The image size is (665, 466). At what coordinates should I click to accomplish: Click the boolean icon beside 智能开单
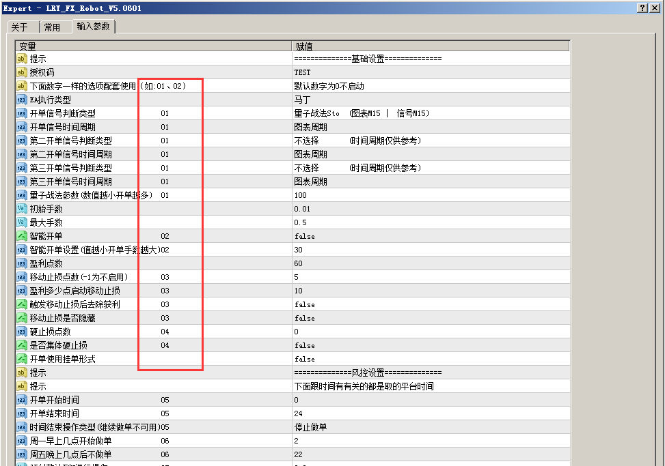coord(22,236)
